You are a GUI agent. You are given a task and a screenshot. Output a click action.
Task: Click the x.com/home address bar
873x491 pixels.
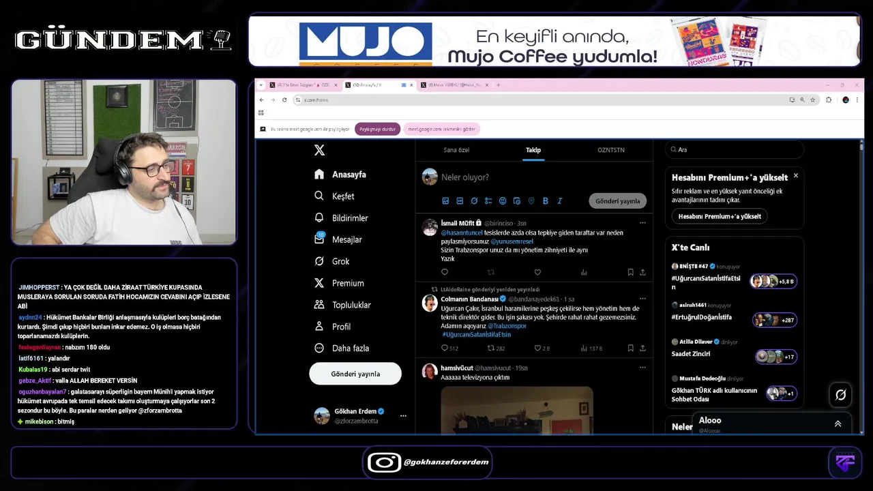(542, 100)
